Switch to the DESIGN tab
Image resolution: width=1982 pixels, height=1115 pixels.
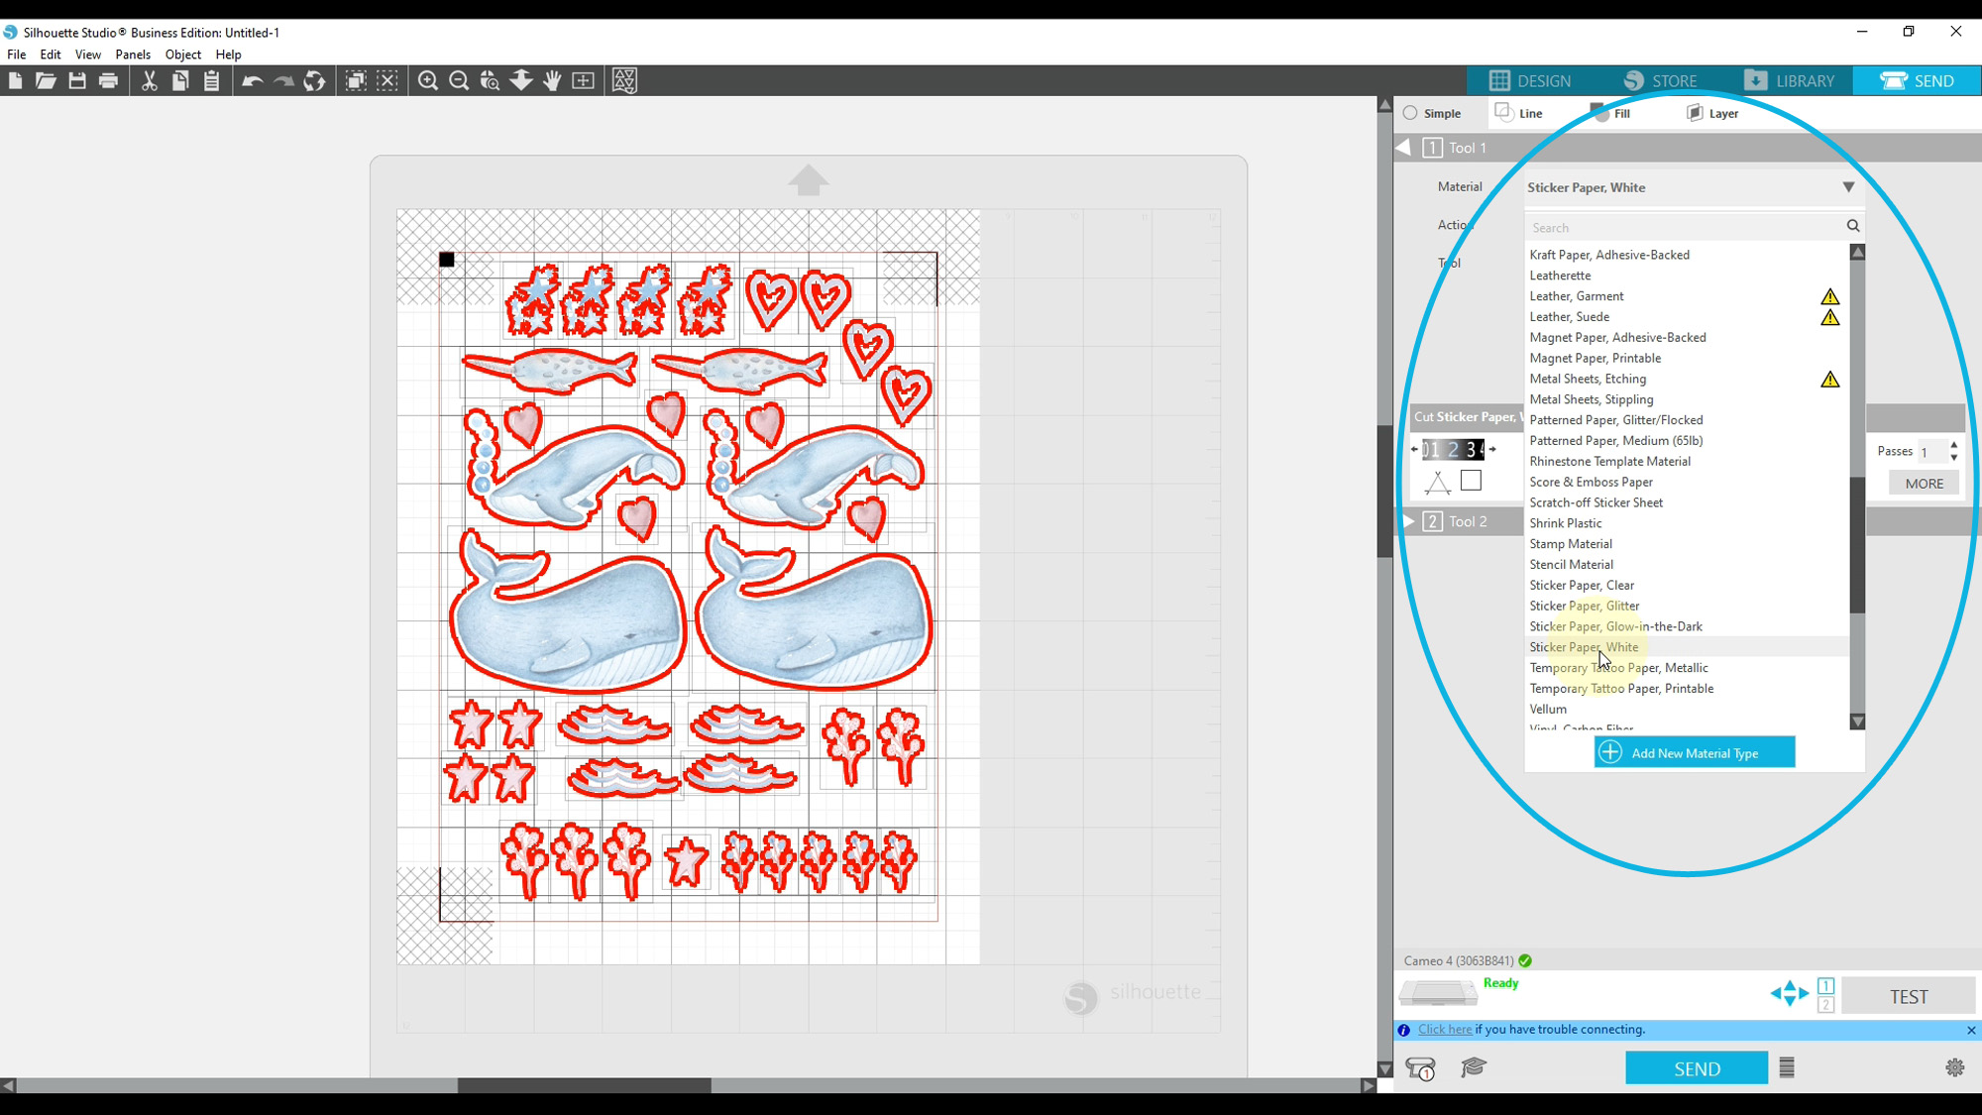1529,80
